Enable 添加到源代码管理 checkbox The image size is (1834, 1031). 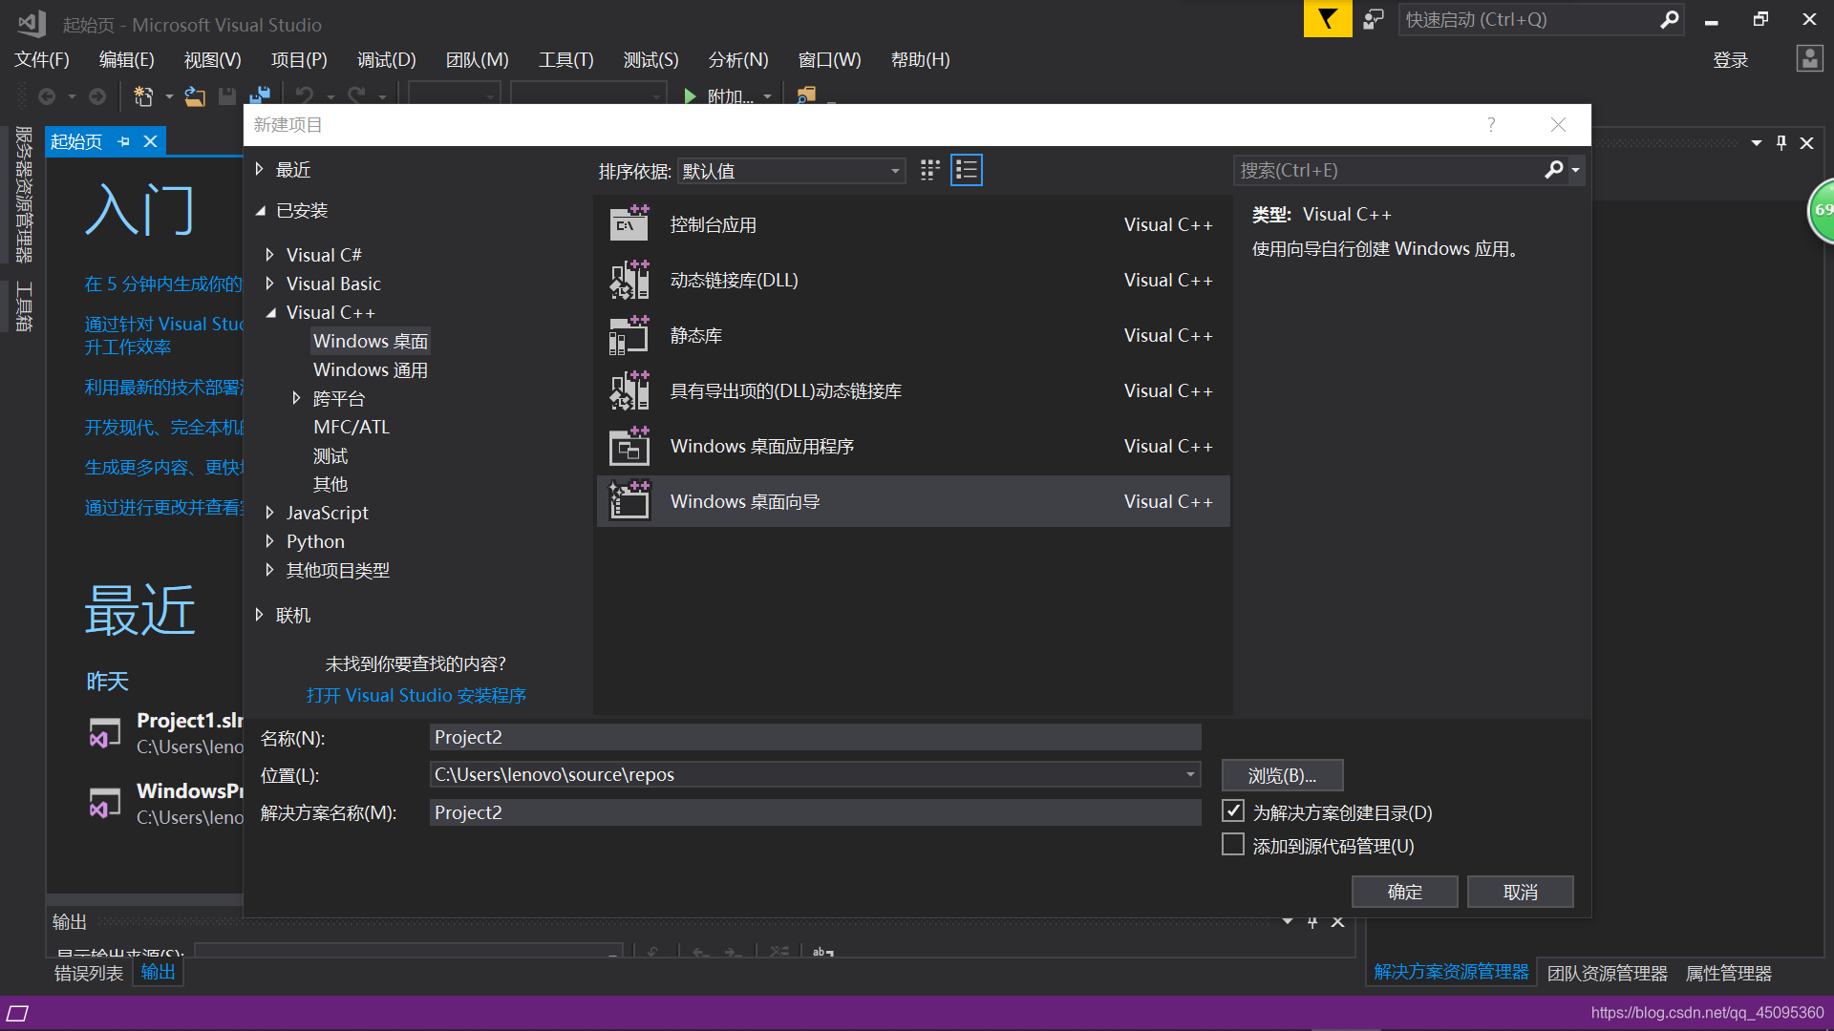1233,845
